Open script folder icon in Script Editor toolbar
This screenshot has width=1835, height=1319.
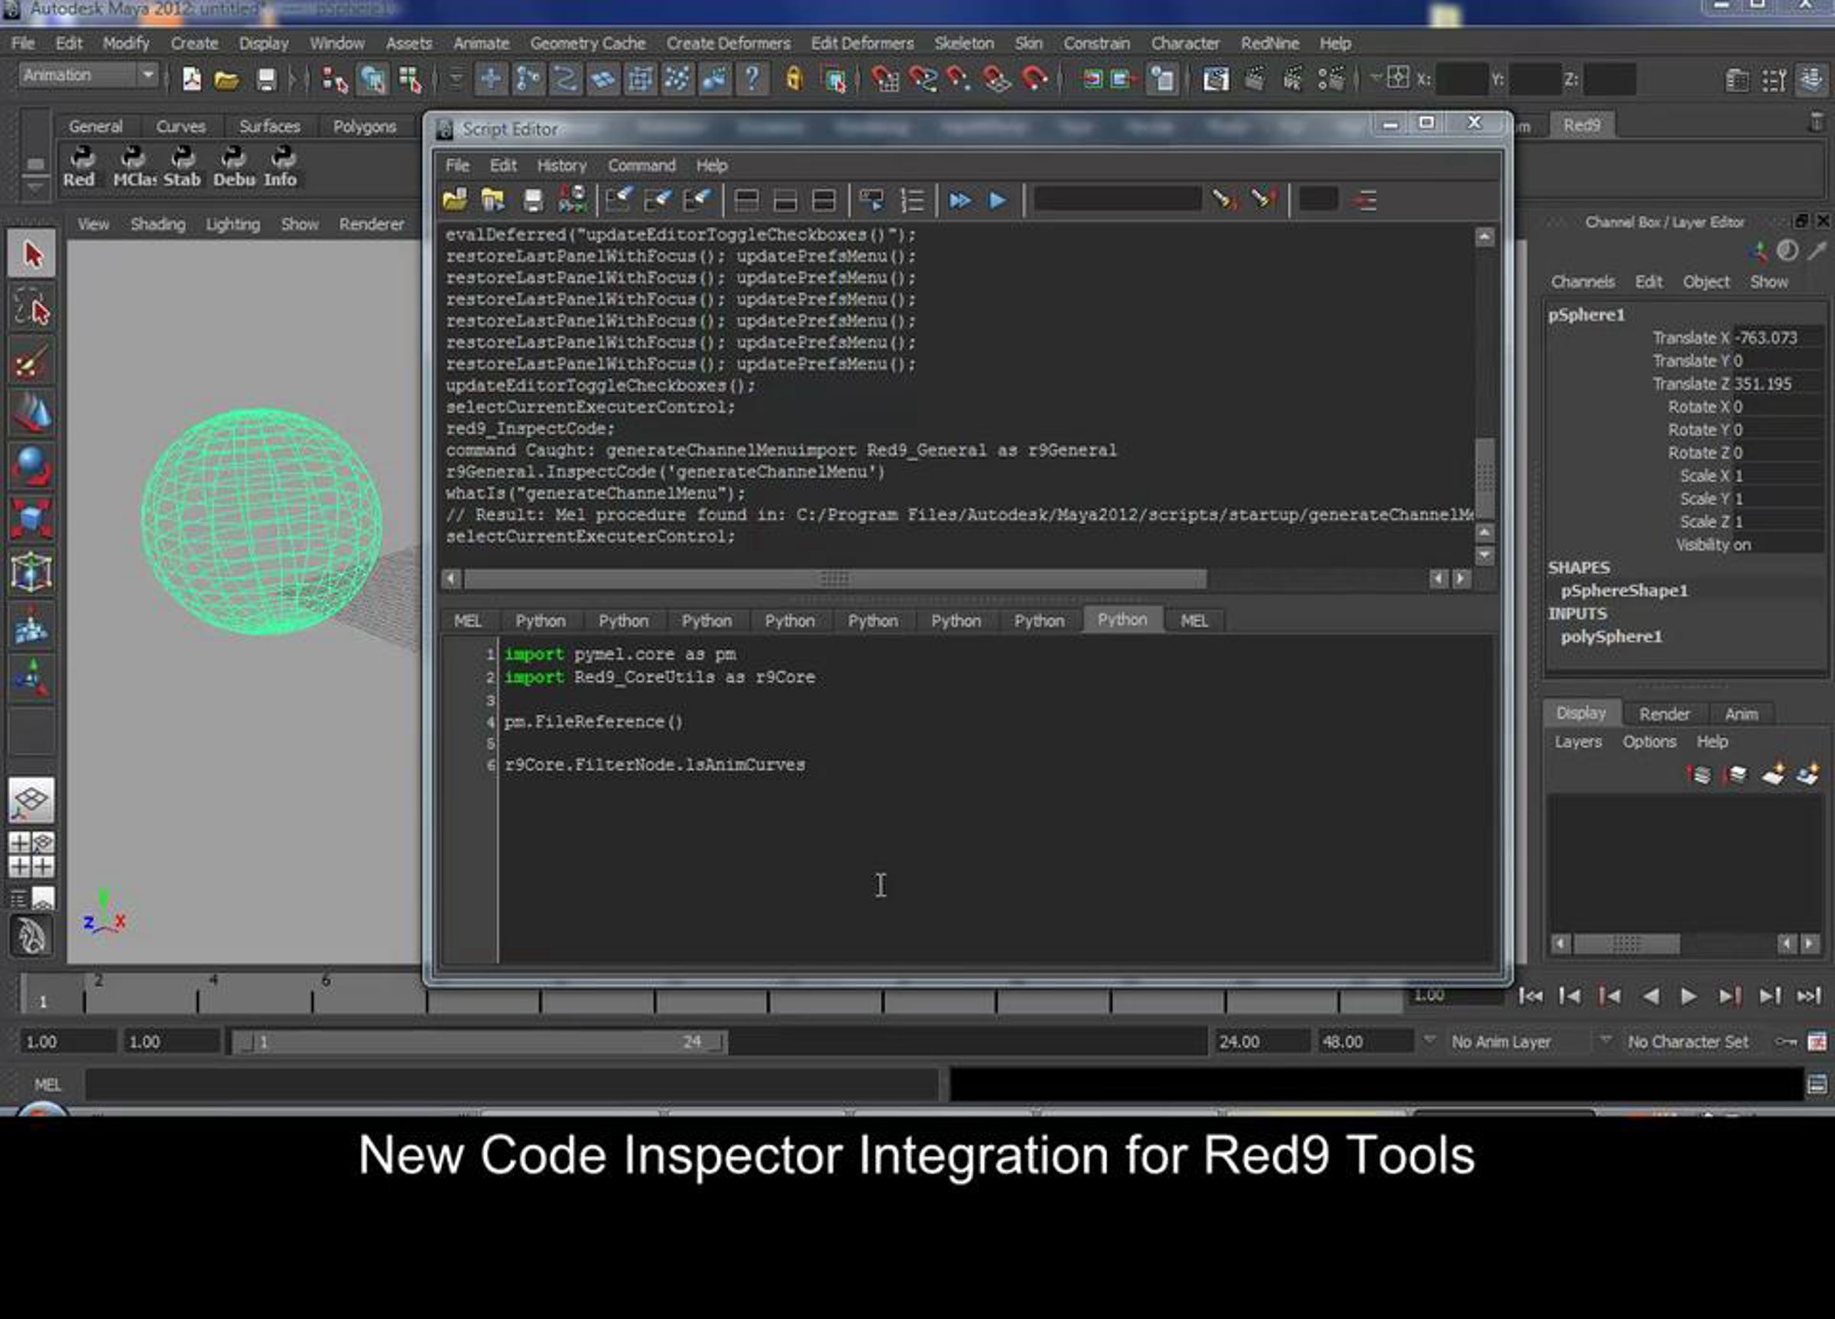click(x=455, y=200)
